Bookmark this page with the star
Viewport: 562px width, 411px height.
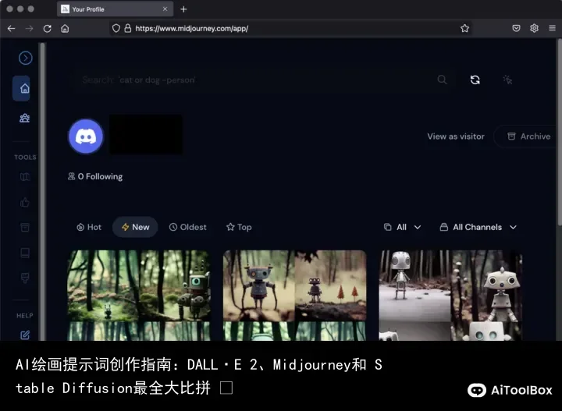(x=464, y=28)
